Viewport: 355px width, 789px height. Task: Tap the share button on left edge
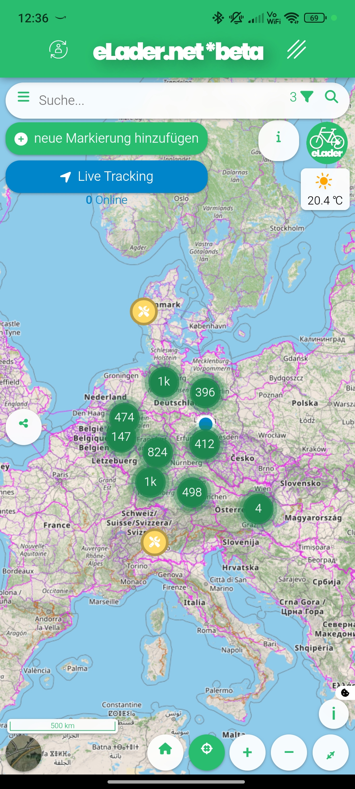tap(24, 427)
